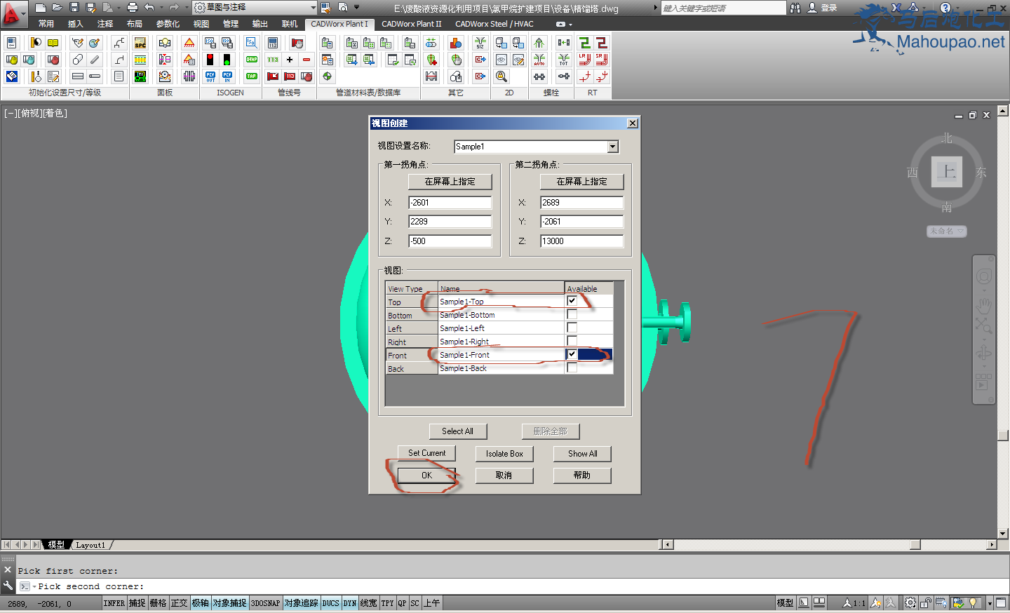The image size is (1010, 613).
Task: Check Available box for Sample1-Right
Action: click(572, 341)
